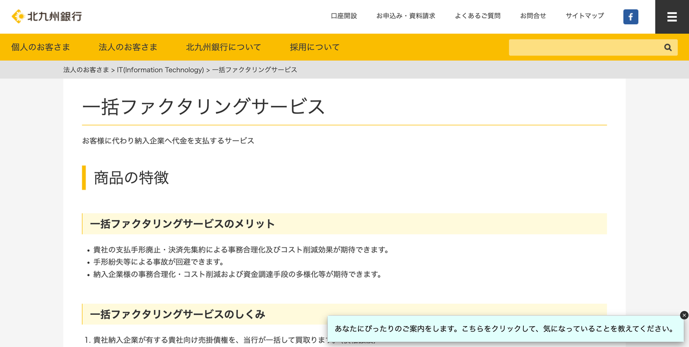Screen dimensions: 689x347
Task: Open the Facebook page icon
Action: tap(631, 17)
